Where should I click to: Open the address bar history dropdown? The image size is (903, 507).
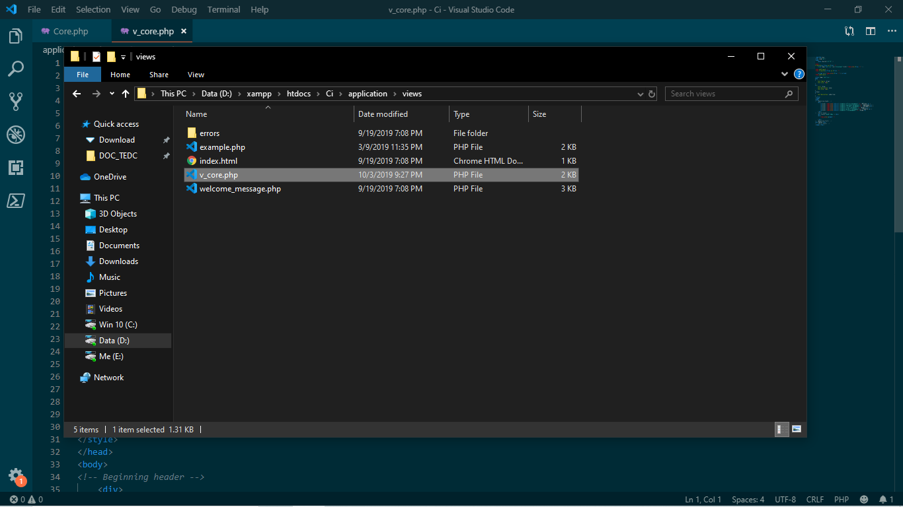pos(640,94)
